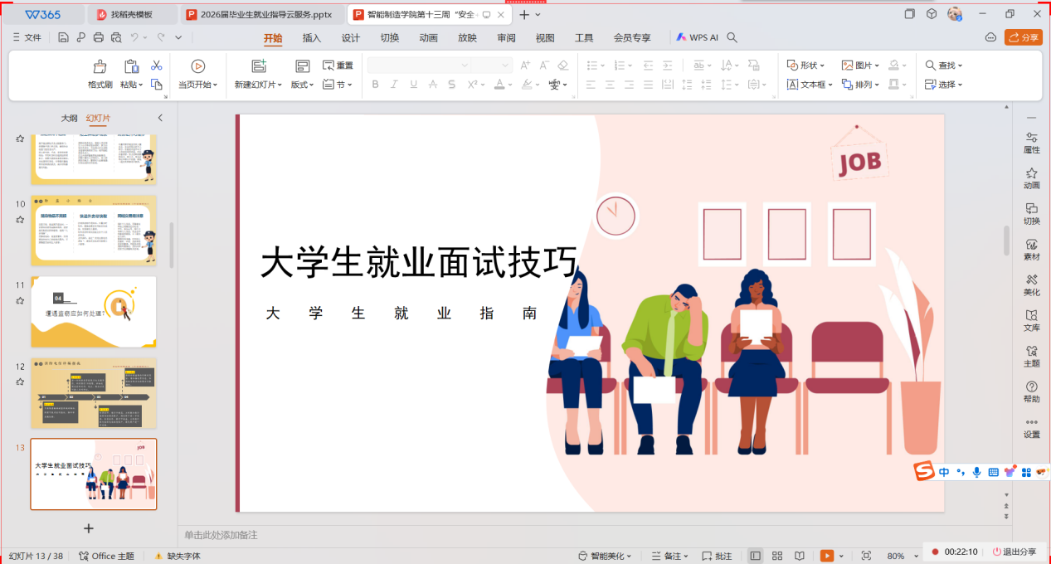Switch to slide sorter grid view
The height and width of the screenshot is (564, 1051).
point(777,556)
